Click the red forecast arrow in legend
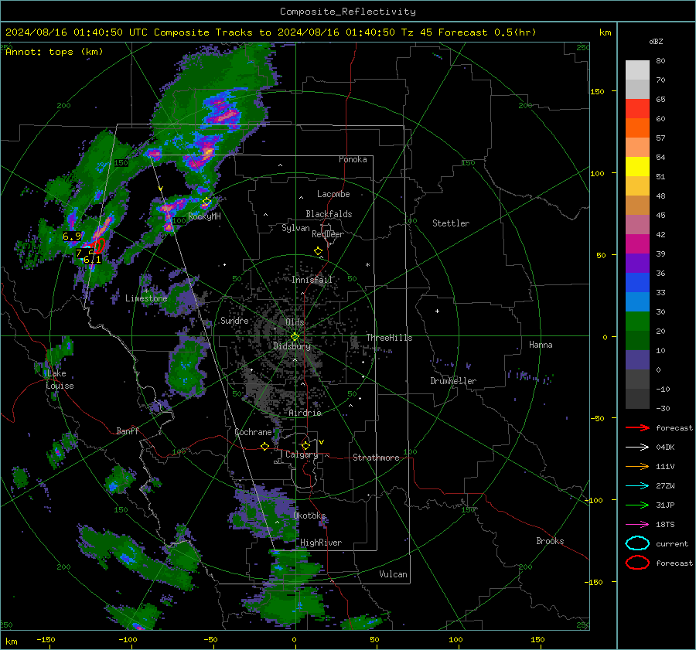 (637, 427)
